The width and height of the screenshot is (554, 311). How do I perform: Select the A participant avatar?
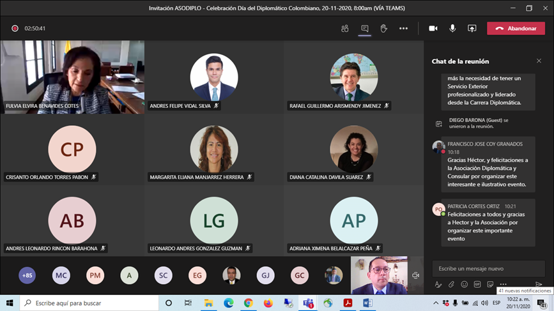click(x=129, y=275)
